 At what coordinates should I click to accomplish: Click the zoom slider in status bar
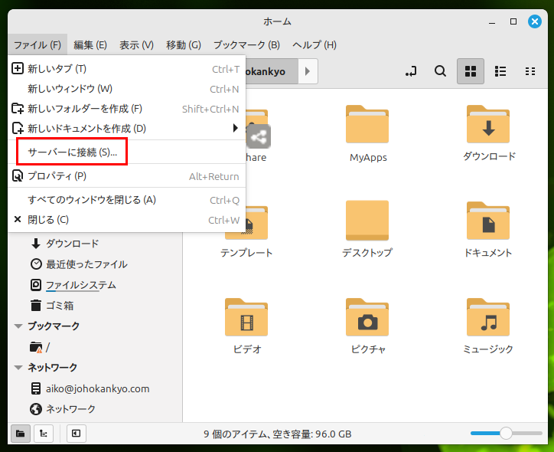click(x=505, y=434)
